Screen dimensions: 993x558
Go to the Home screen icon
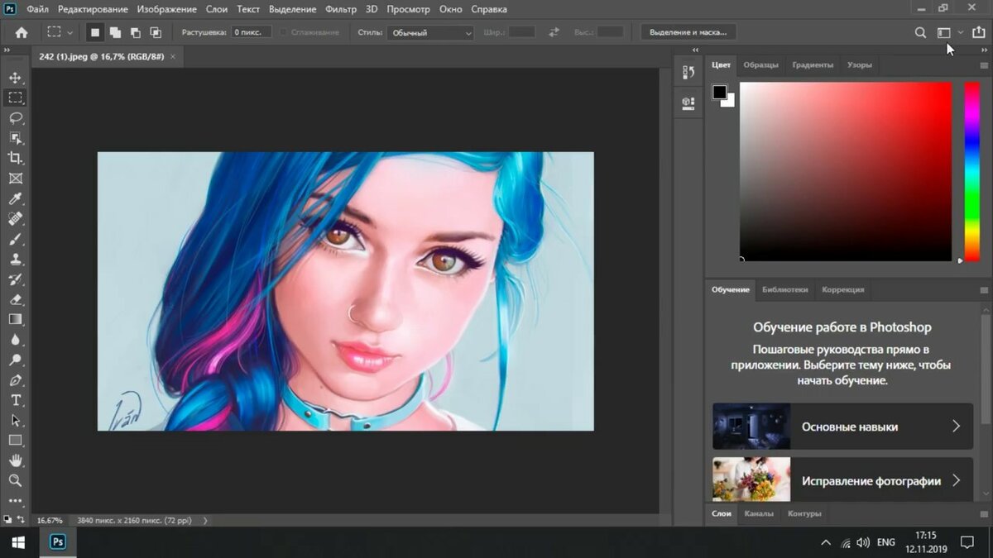(x=22, y=32)
